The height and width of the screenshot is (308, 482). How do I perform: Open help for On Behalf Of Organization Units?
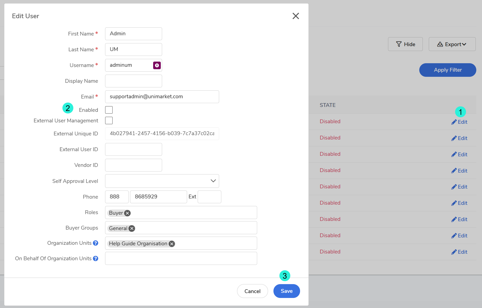(x=96, y=259)
